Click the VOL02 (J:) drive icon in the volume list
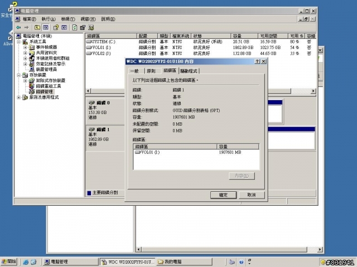357x267 pixels. [89, 53]
